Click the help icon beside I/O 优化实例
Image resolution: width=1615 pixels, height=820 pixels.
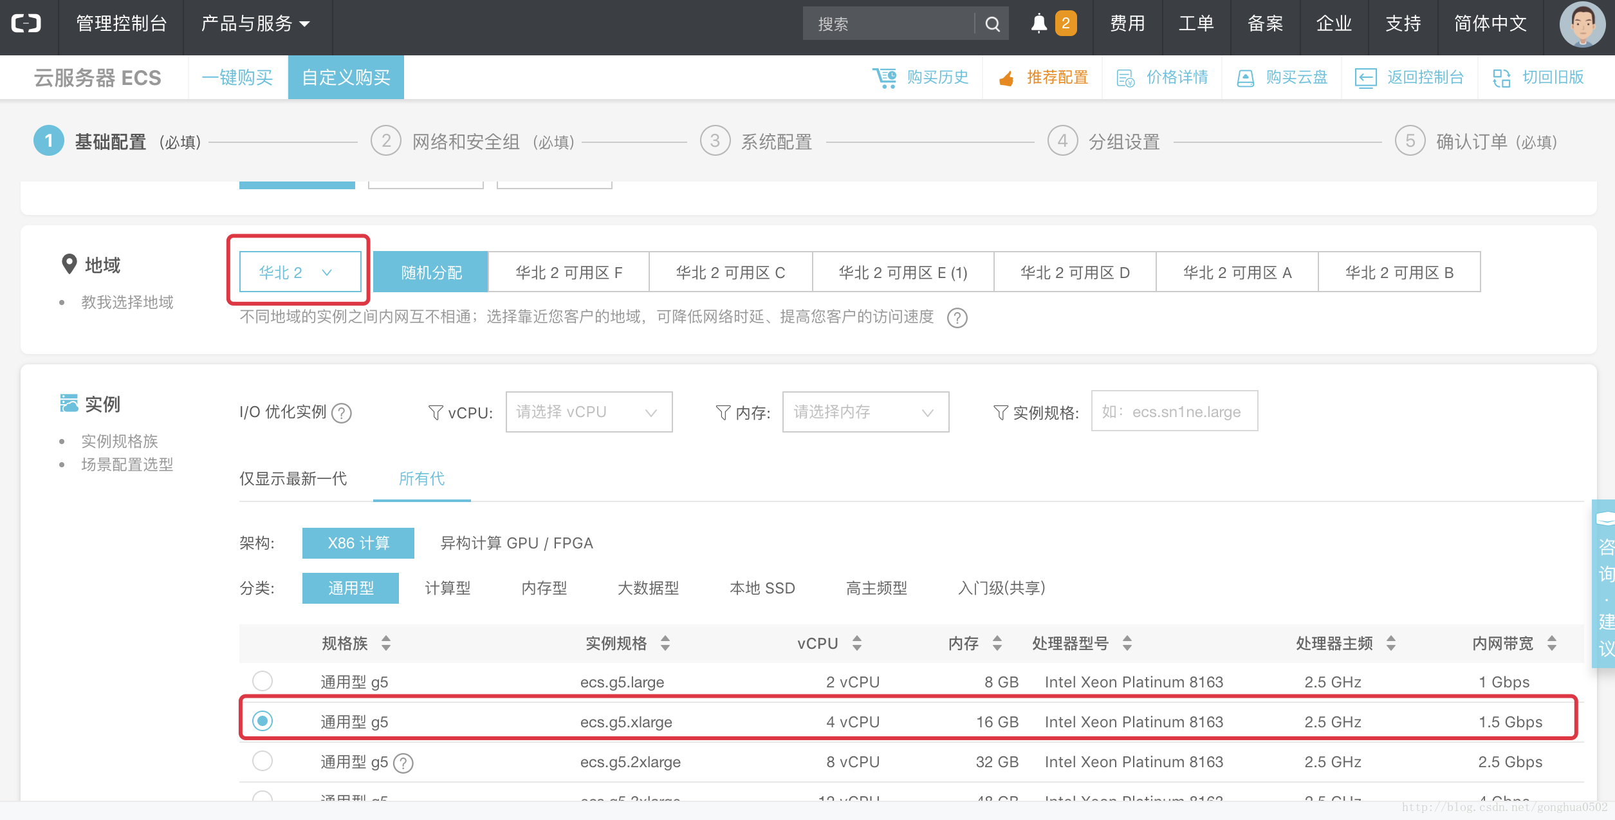[341, 413]
